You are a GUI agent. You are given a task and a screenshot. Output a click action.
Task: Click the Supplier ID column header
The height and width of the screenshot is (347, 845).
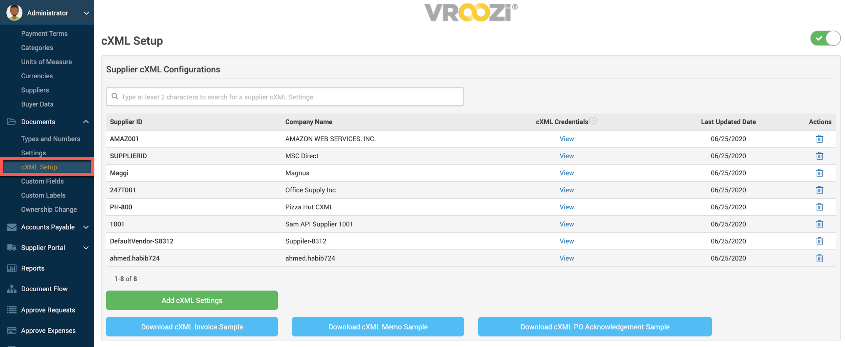[126, 122]
